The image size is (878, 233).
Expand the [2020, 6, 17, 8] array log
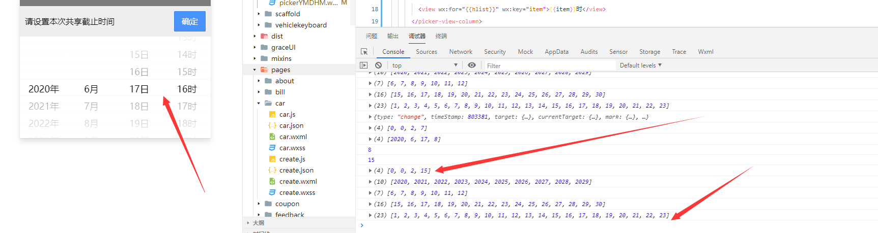click(x=370, y=139)
